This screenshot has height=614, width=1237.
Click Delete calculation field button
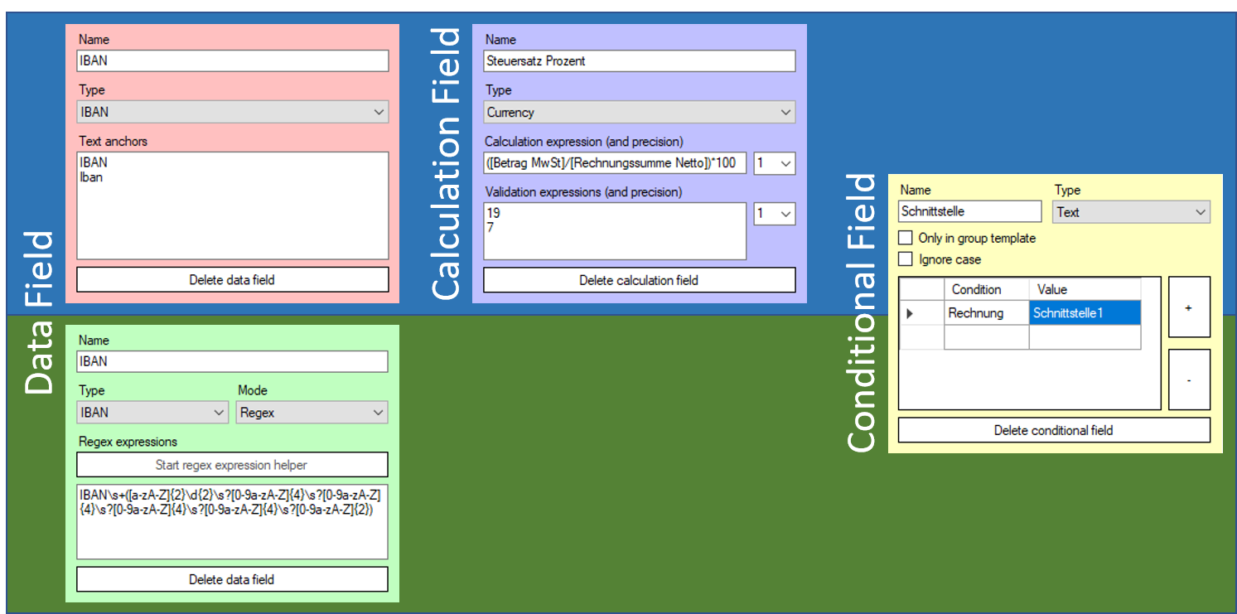(639, 280)
